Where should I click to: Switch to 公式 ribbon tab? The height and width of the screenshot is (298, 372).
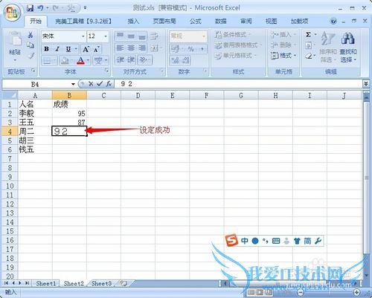(196, 22)
